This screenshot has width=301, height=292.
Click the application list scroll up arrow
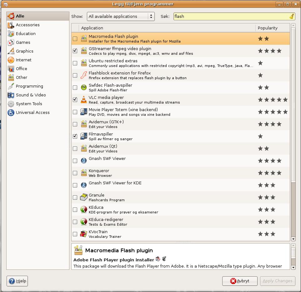click(293, 25)
